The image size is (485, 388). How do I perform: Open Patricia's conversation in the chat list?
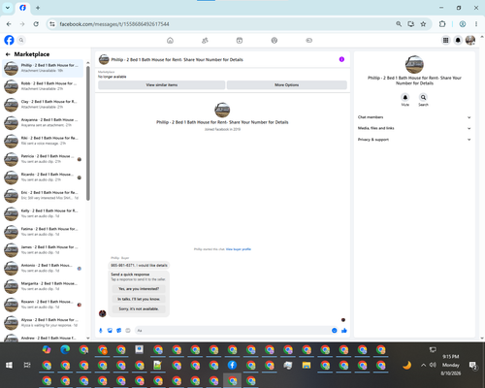(x=43, y=159)
